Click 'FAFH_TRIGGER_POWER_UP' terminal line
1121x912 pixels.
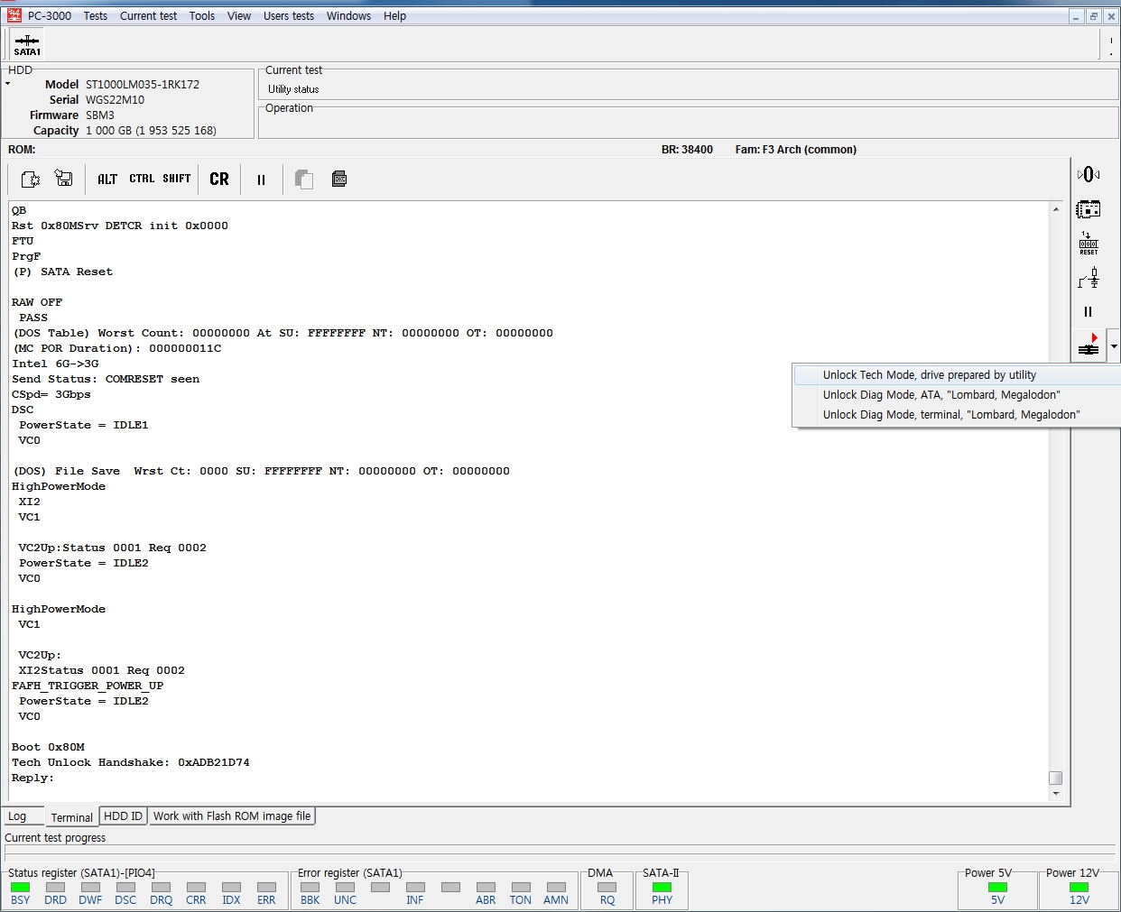[x=88, y=686]
